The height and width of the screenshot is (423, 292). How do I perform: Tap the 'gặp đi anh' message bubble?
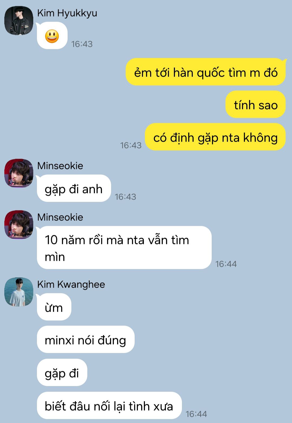(x=74, y=188)
